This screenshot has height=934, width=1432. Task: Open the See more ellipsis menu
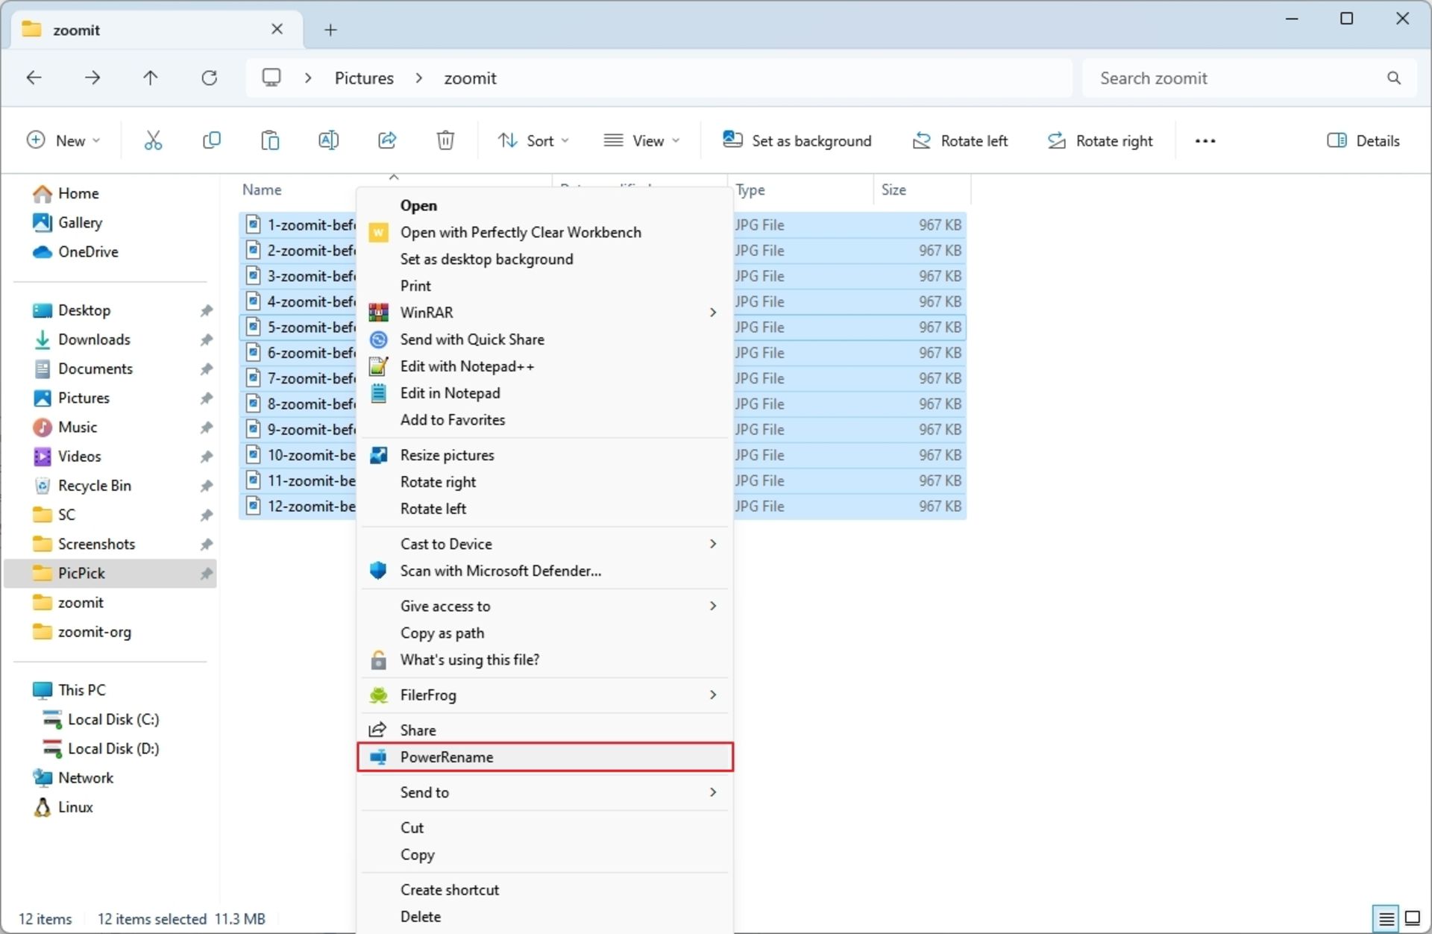point(1205,140)
